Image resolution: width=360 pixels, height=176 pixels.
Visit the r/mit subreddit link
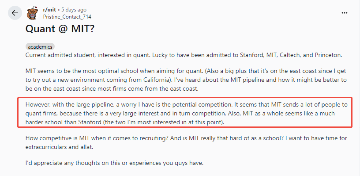coord(49,10)
